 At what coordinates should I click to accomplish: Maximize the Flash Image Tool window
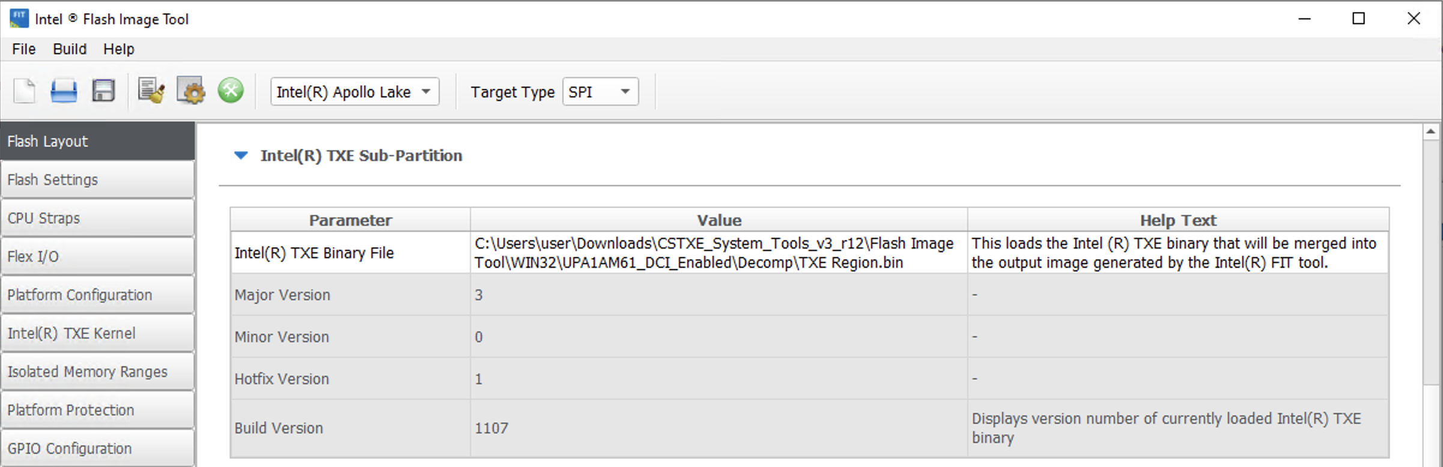pyautogui.click(x=1358, y=19)
